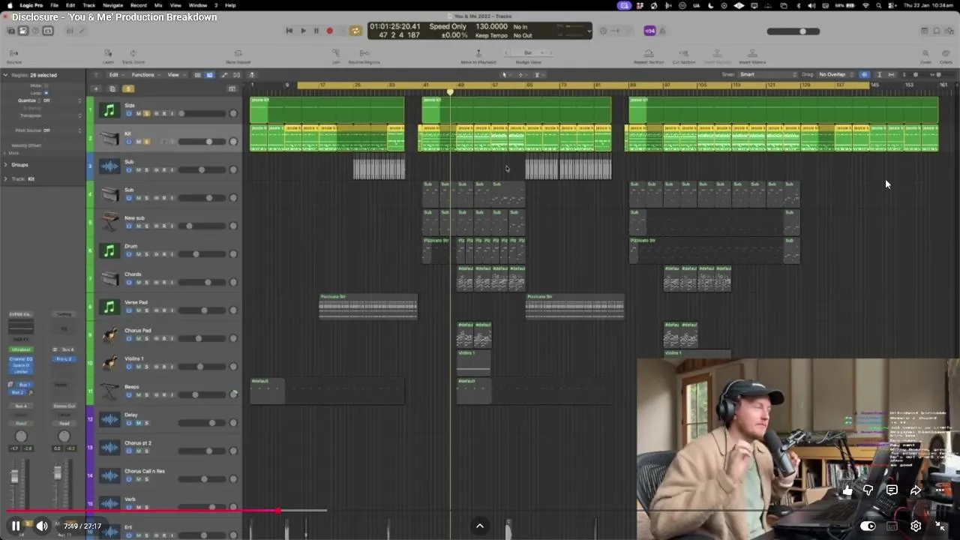This screenshot has height=540, width=960.
Task: Click the Zoom toolbar icon
Action: (925, 56)
